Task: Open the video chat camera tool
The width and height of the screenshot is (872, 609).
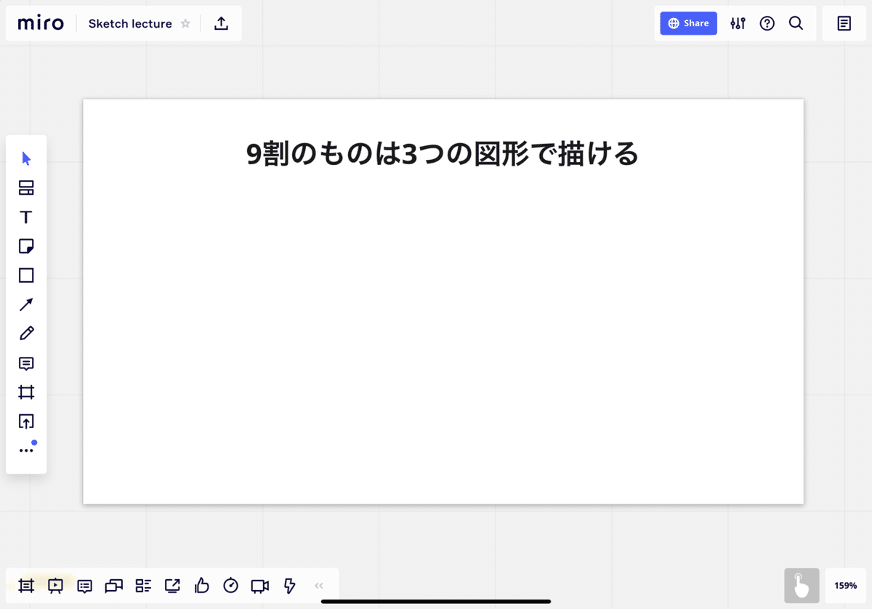Action: [x=259, y=586]
